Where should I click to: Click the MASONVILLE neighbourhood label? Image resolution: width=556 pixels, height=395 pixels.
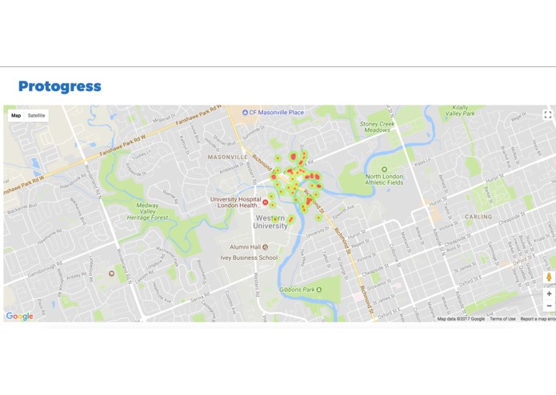[x=227, y=157]
